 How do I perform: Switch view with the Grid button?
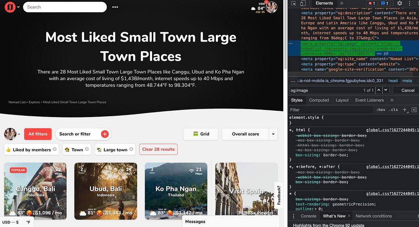[201, 134]
